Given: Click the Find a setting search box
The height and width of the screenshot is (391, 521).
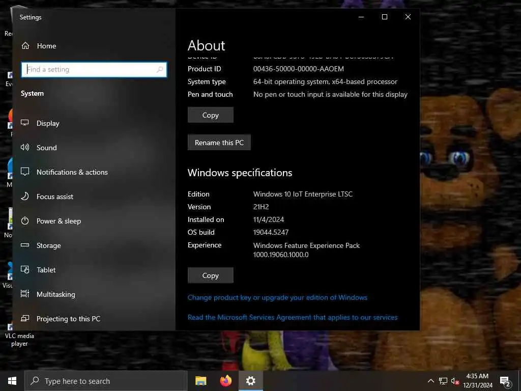Looking at the screenshot, I should click(x=94, y=70).
